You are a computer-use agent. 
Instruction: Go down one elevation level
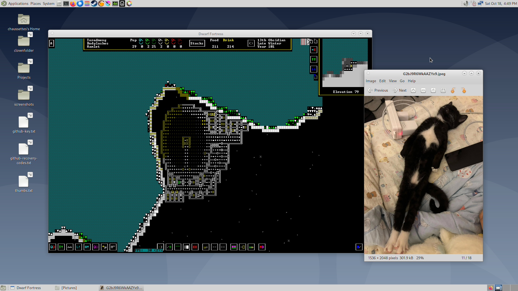[313, 69]
